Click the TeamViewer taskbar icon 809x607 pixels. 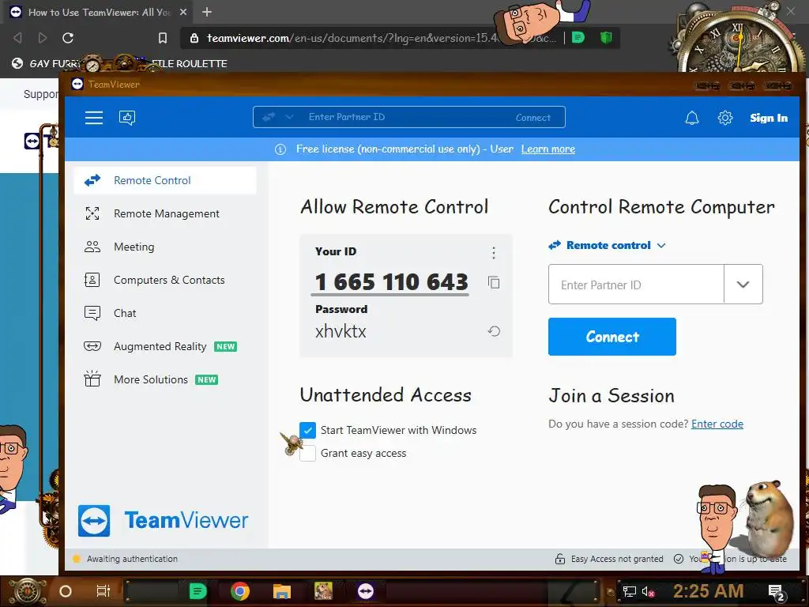tap(365, 591)
